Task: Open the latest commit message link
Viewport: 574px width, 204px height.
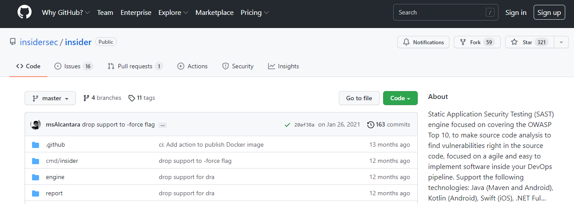Action: click(x=118, y=124)
